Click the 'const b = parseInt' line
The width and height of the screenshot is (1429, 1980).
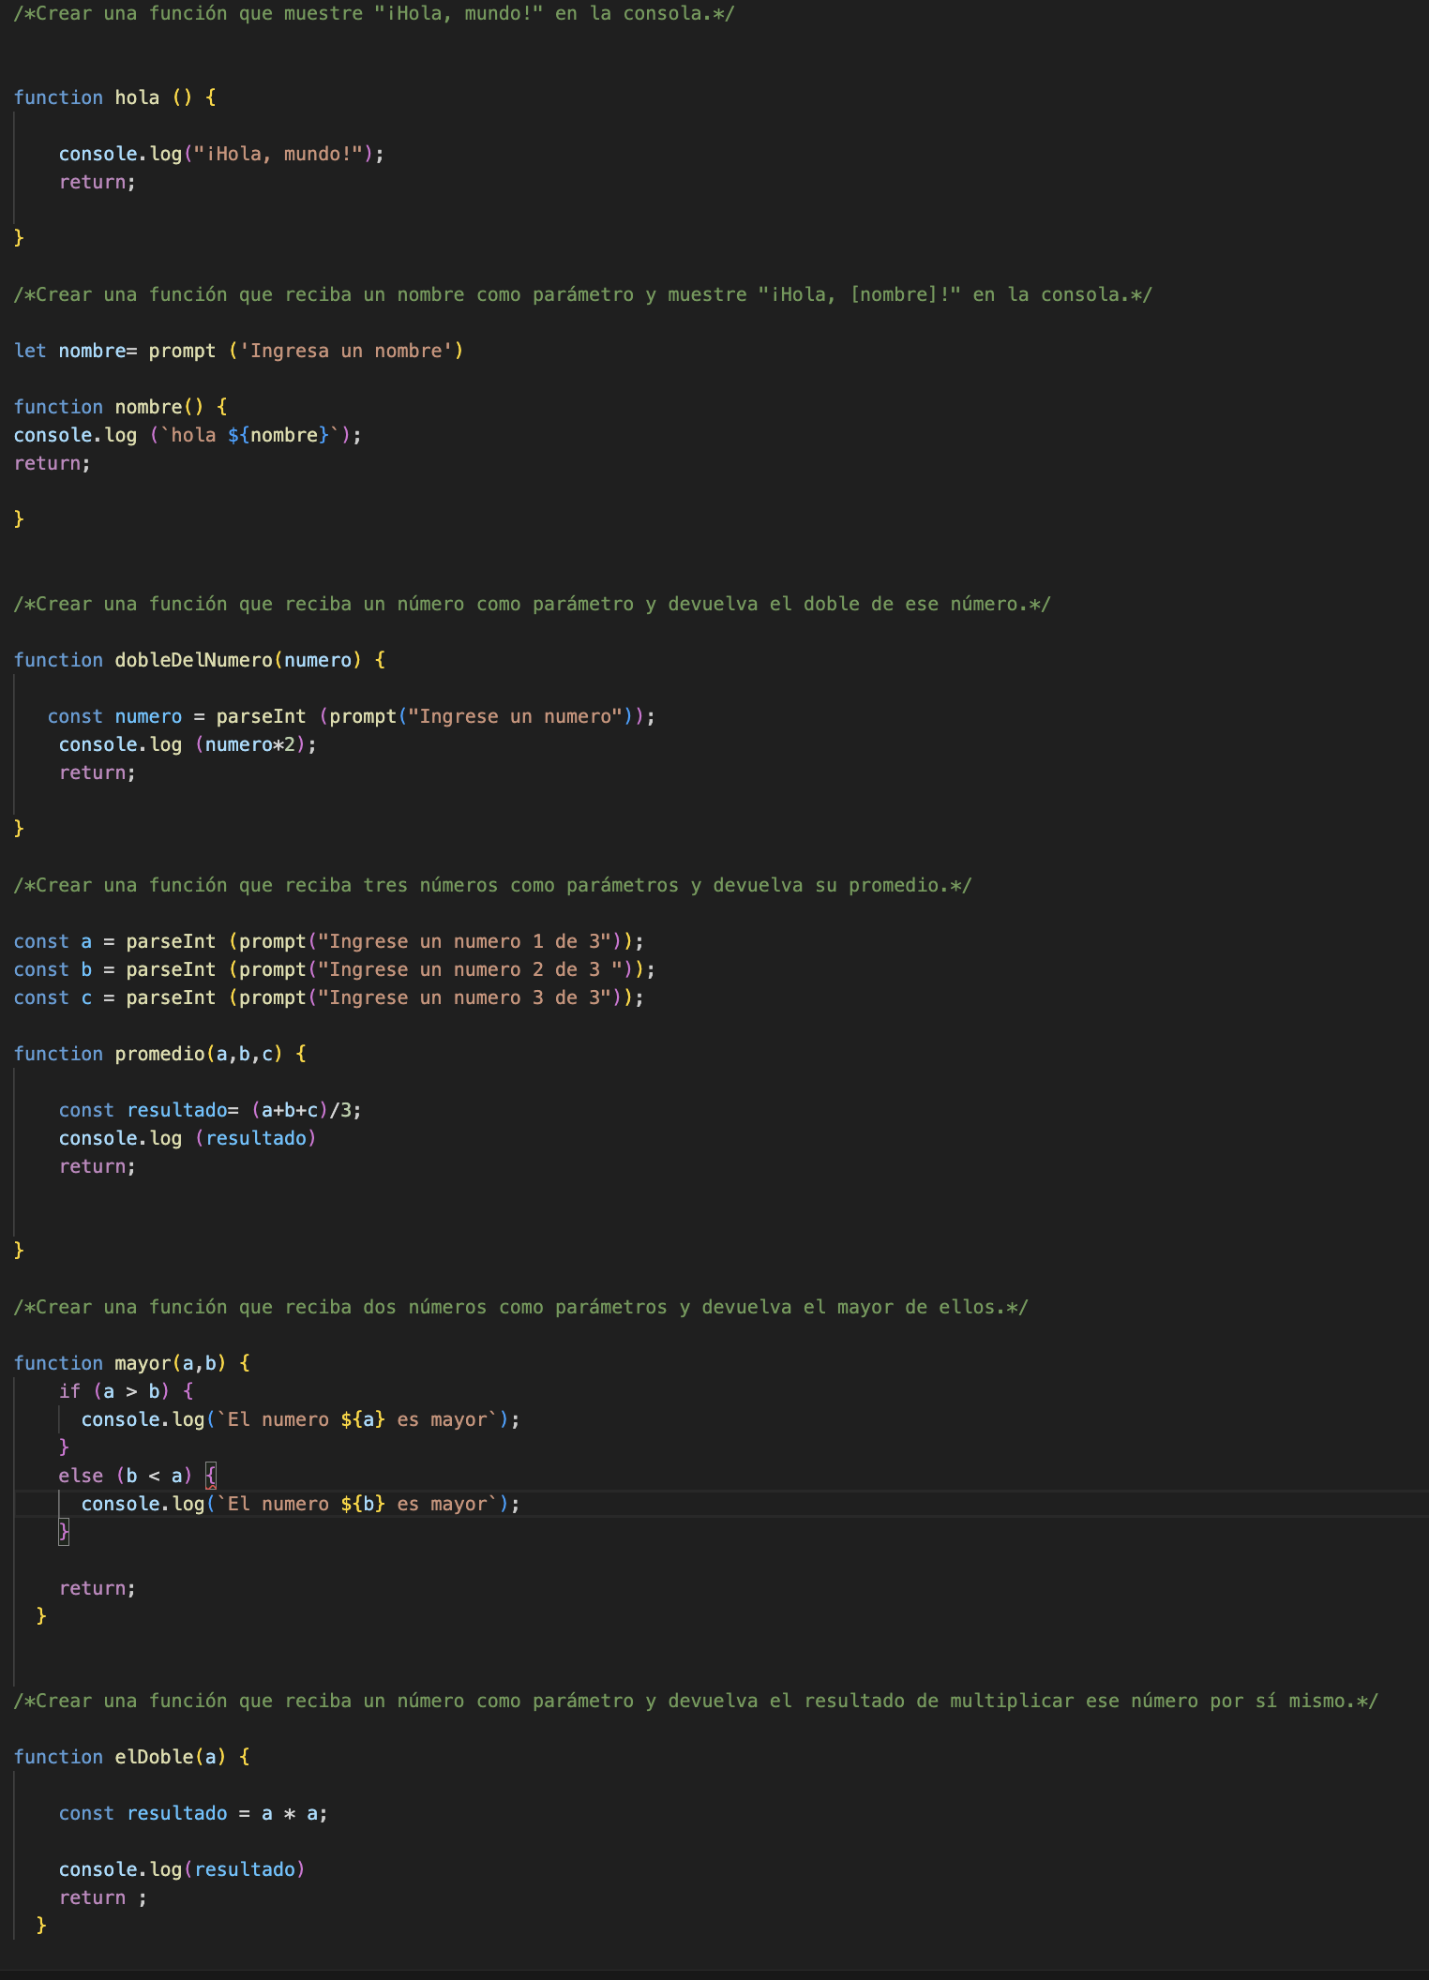(335, 969)
